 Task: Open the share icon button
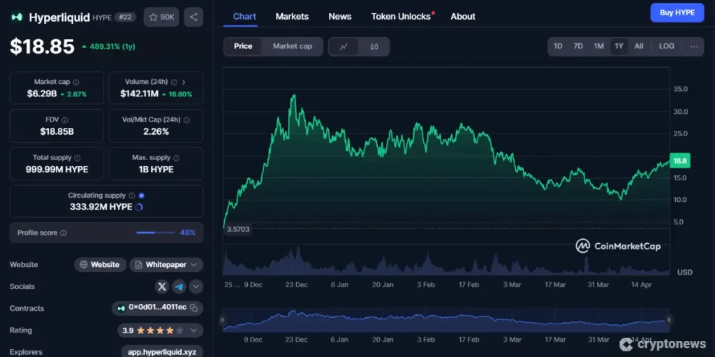(x=194, y=17)
